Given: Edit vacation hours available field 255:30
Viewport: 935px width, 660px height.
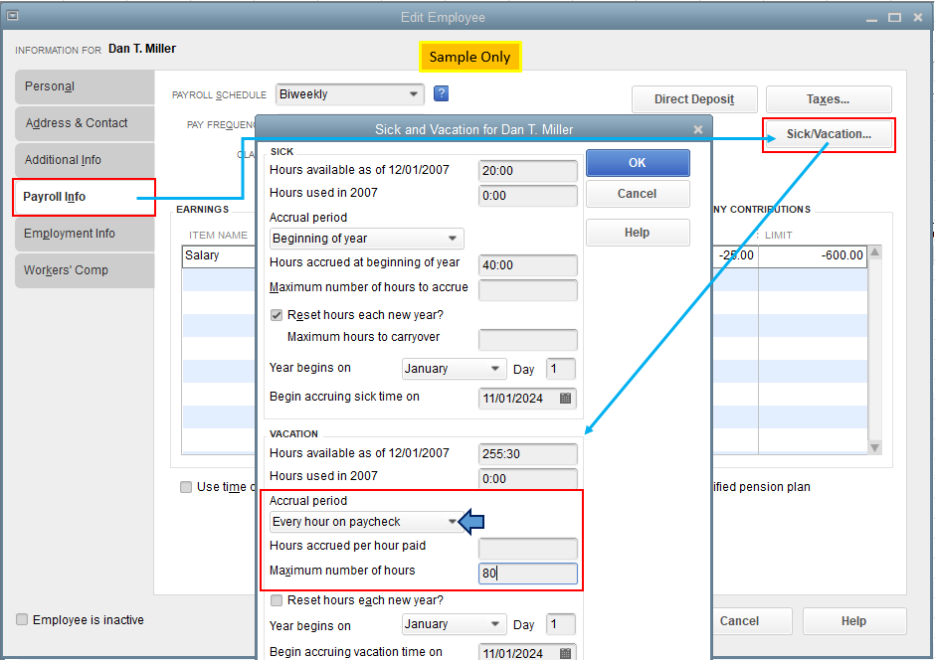Looking at the screenshot, I should coord(528,454).
